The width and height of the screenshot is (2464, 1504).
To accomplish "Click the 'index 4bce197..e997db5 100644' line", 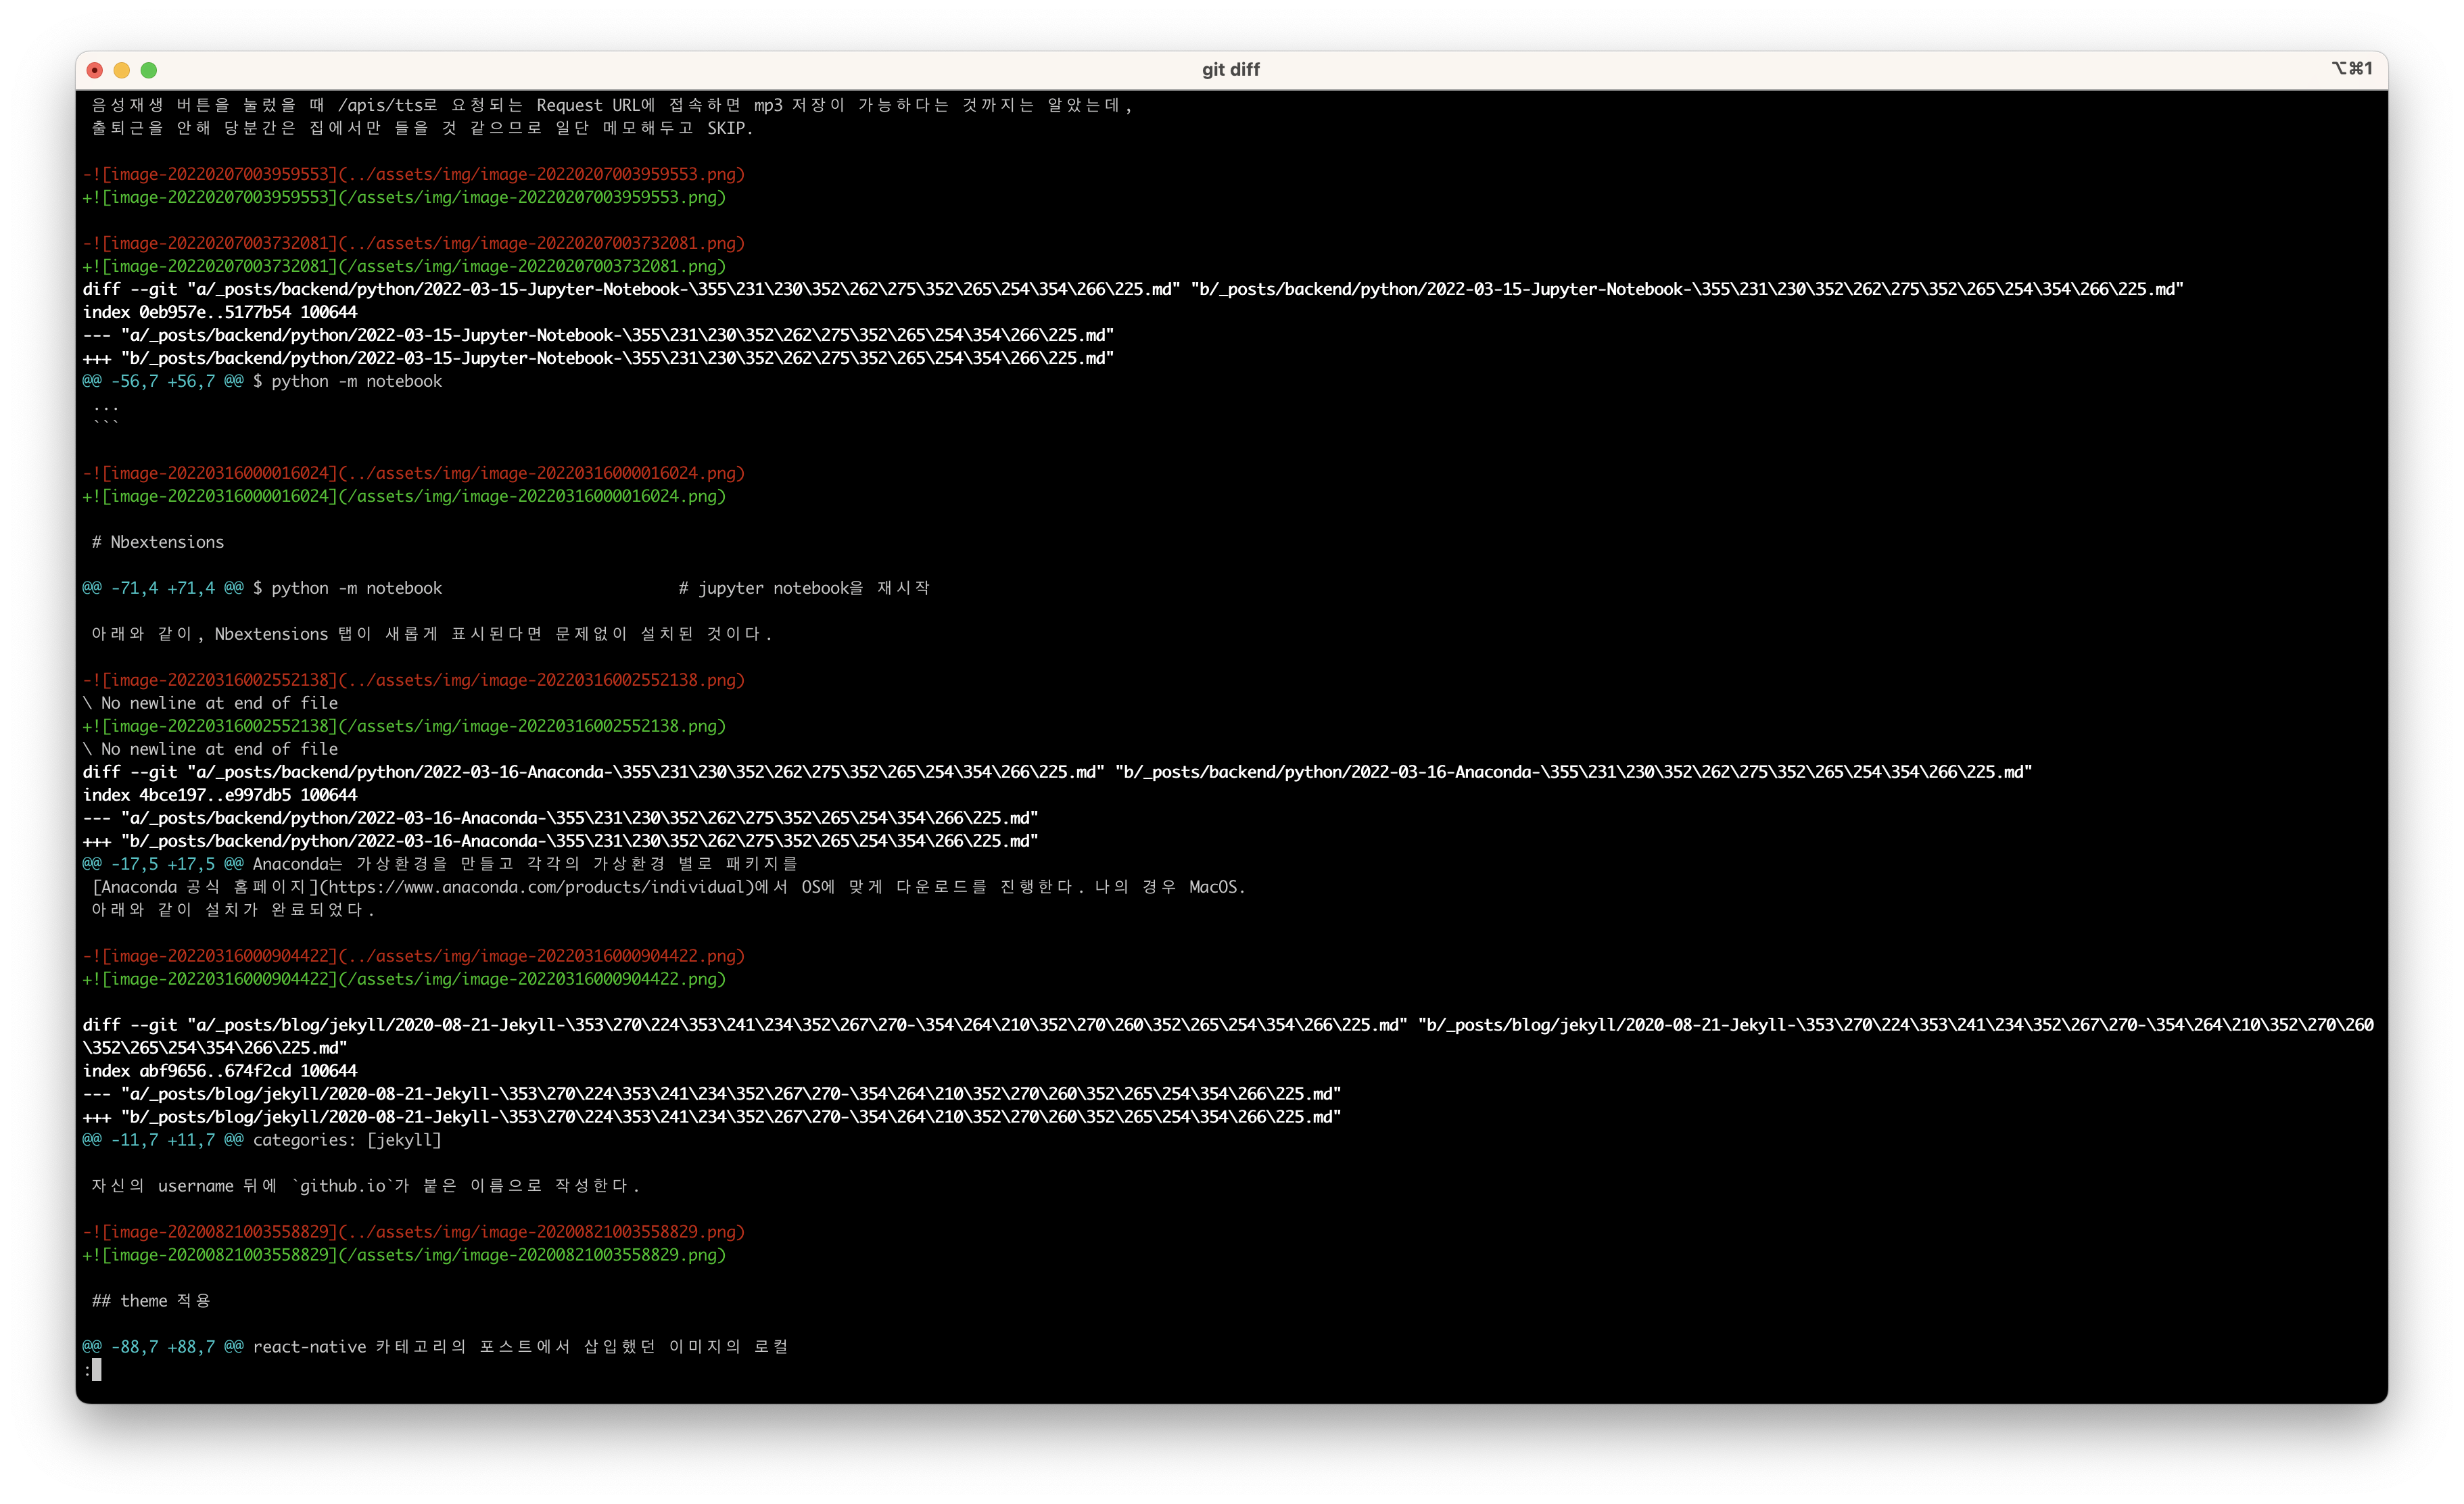I will tap(220, 795).
